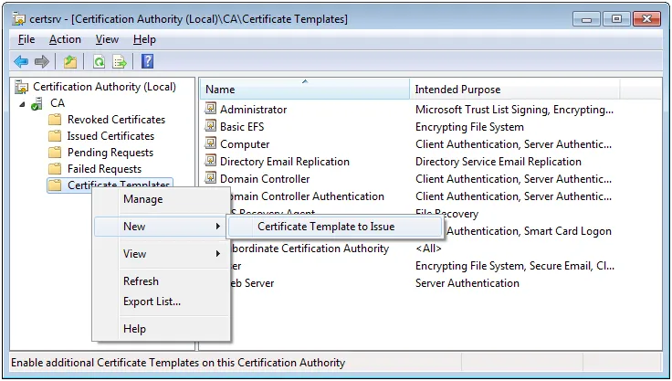This screenshot has width=672, height=381.
Task: Select the Administrator template row
Action: point(253,110)
